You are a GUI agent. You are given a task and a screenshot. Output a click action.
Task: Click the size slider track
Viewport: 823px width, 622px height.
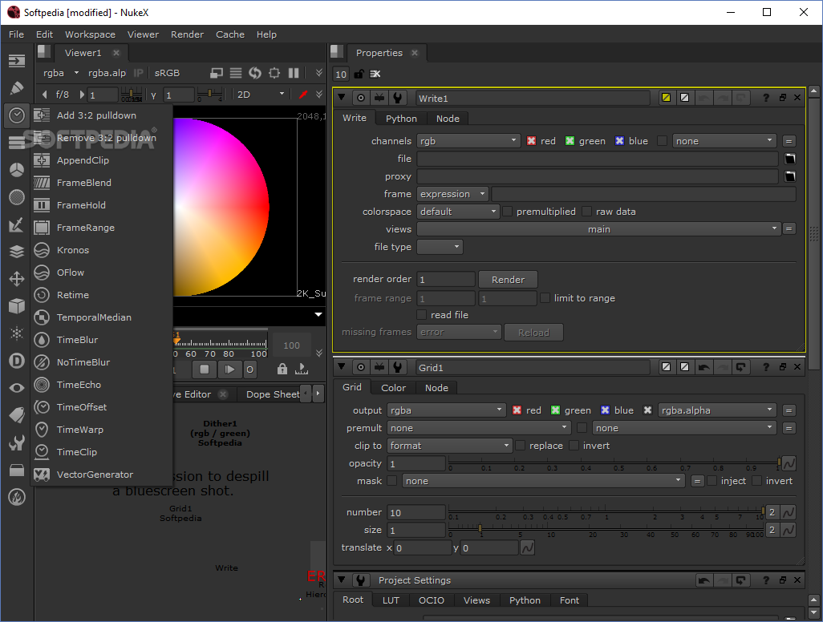(606, 529)
